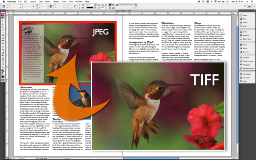
Task: Click the clock showing Wed 8:58 PM
Action: click(x=237, y=2)
